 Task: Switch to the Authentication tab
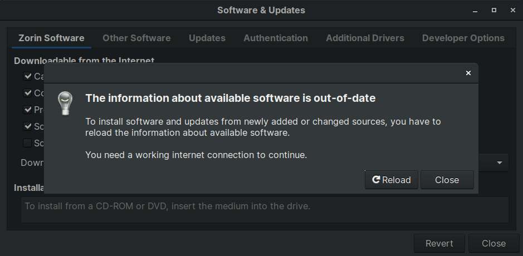click(276, 38)
